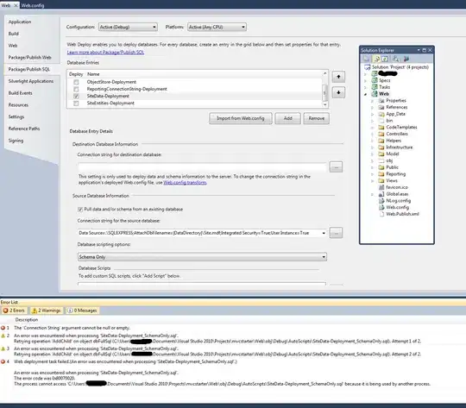Check the ObjectStore-Deployment deploy checkbox
466x408 pixels.
76,82
